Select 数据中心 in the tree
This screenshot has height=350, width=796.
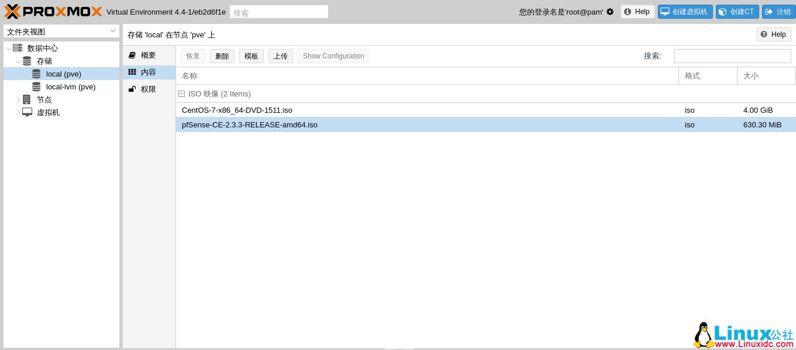61,48
